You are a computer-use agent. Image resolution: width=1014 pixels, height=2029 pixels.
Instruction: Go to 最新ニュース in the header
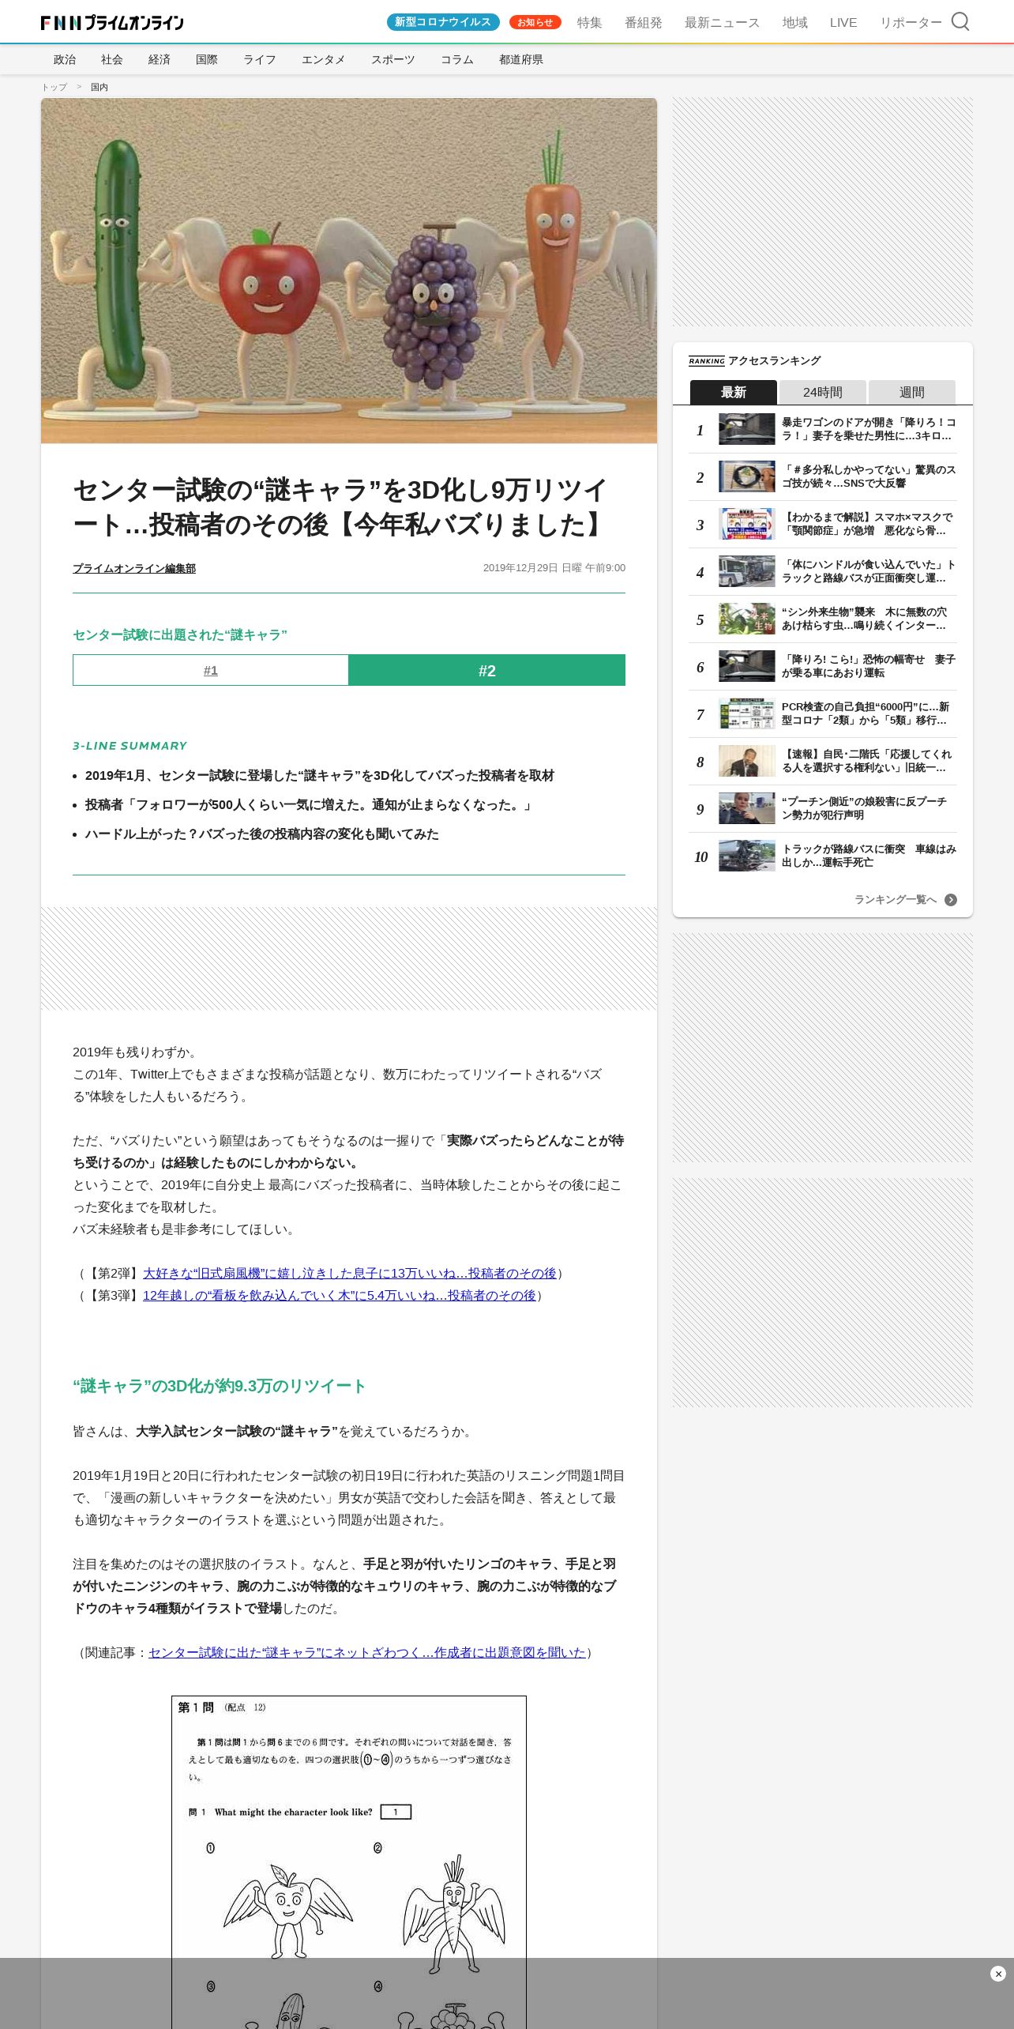click(x=722, y=22)
